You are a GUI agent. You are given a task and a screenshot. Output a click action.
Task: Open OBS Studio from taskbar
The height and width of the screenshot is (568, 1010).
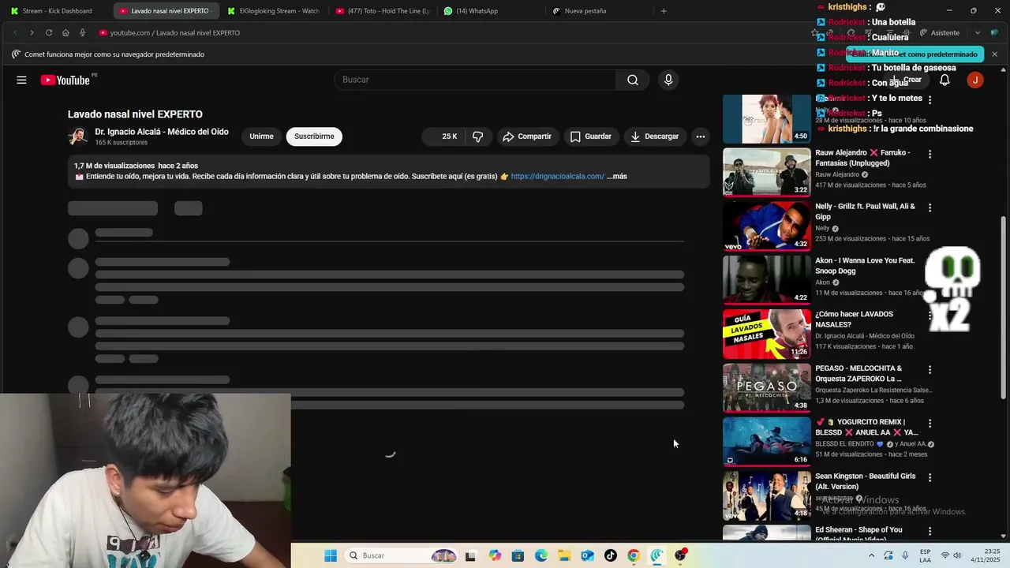pyautogui.click(x=680, y=555)
